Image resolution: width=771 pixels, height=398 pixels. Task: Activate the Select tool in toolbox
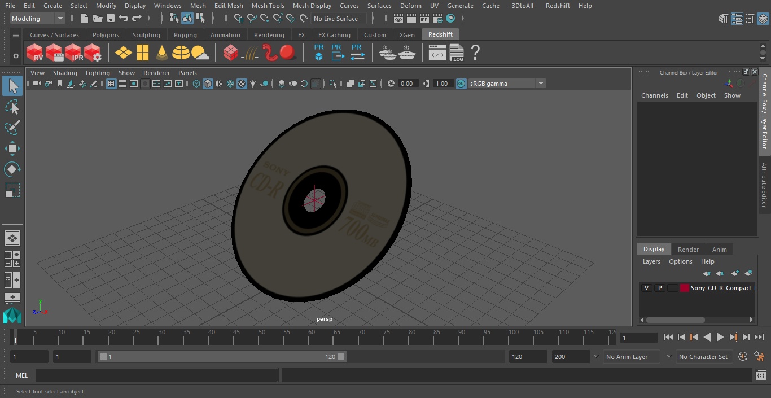pos(12,86)
